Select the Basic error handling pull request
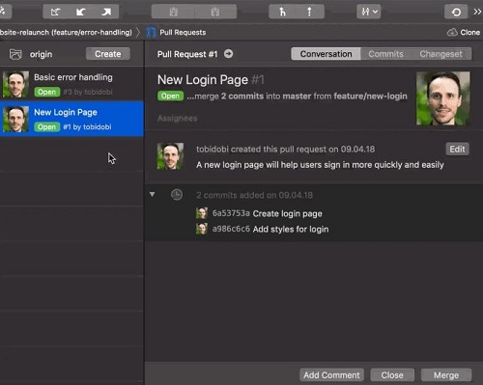Image resolution: width=483 pixels, height=385 pixels. [x=71, y=84]
